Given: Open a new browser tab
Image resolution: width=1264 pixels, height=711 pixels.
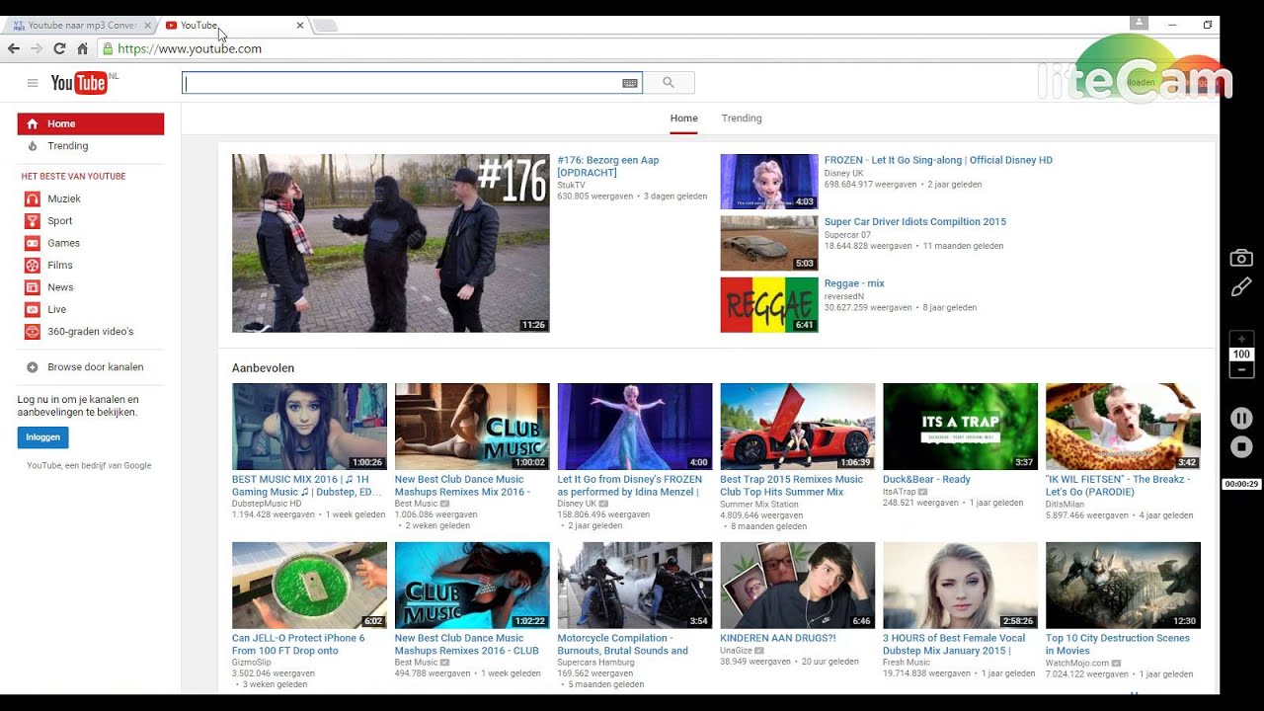Looking at the screenshot, I should 326,26.
